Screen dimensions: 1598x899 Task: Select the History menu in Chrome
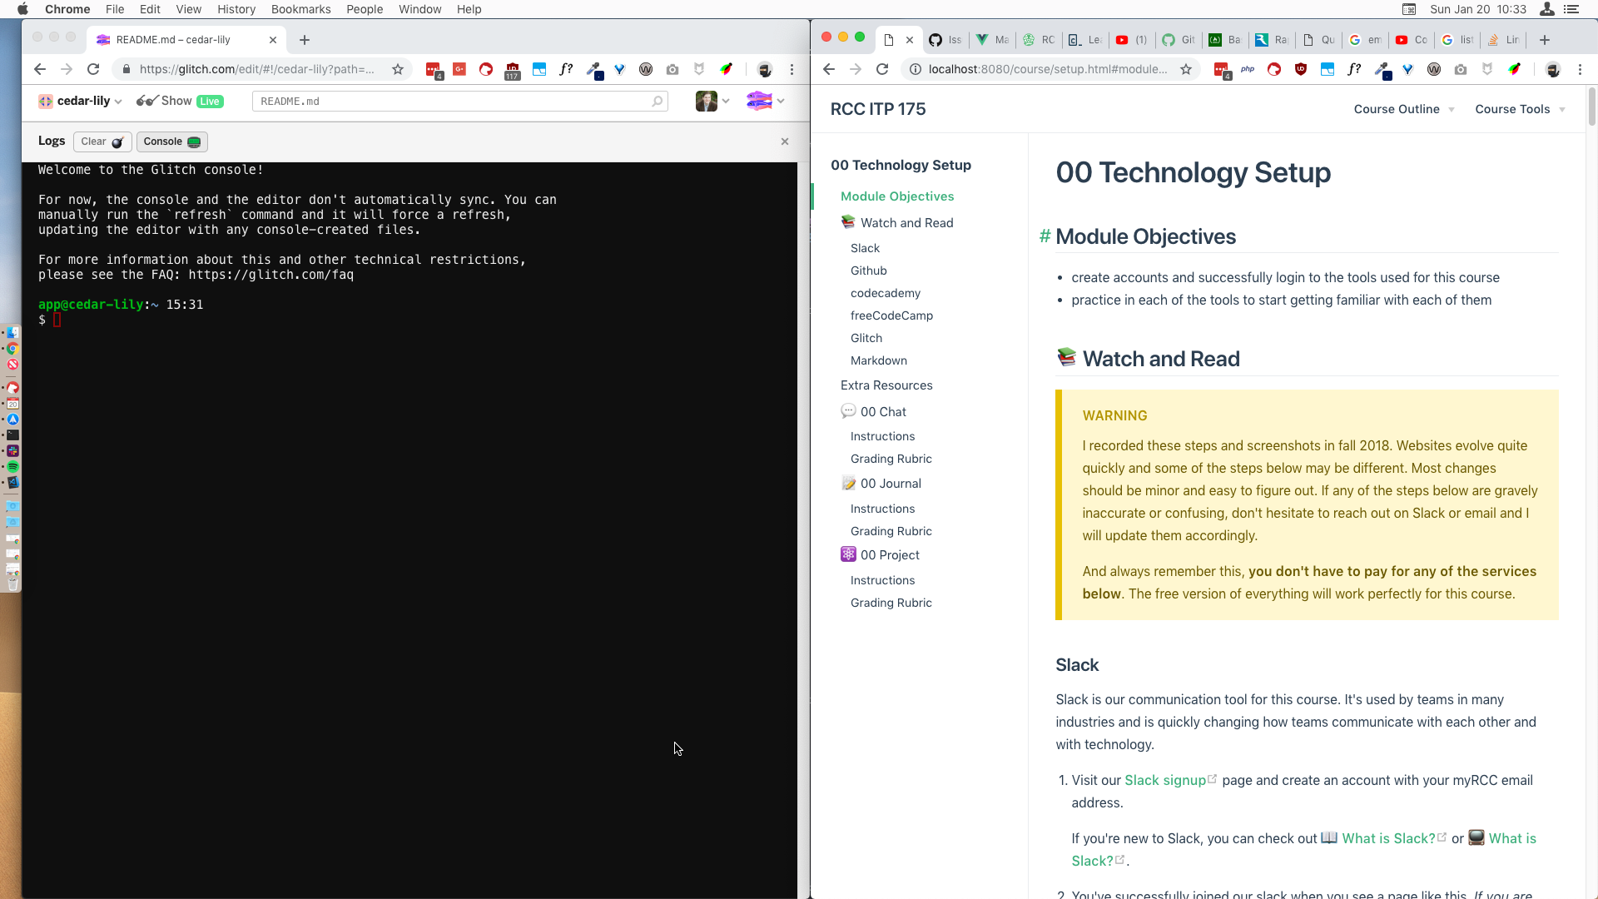click(235, 9)
